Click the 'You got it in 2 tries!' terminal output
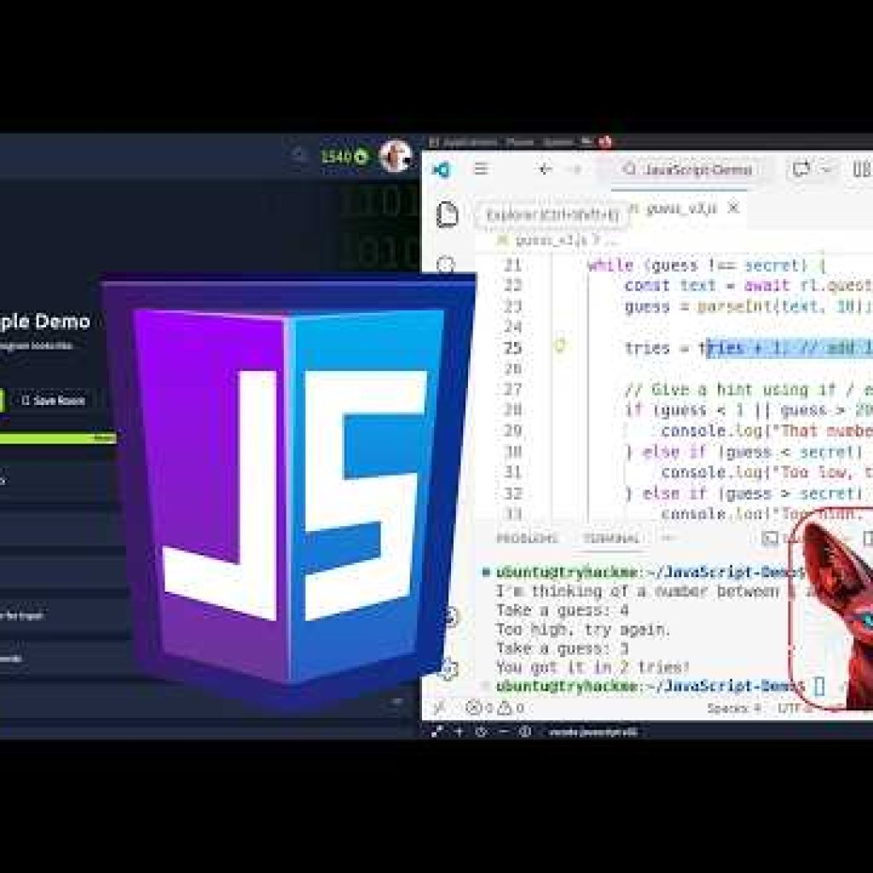This screenshot has height=873, width=873. click(x=593, y=667)
